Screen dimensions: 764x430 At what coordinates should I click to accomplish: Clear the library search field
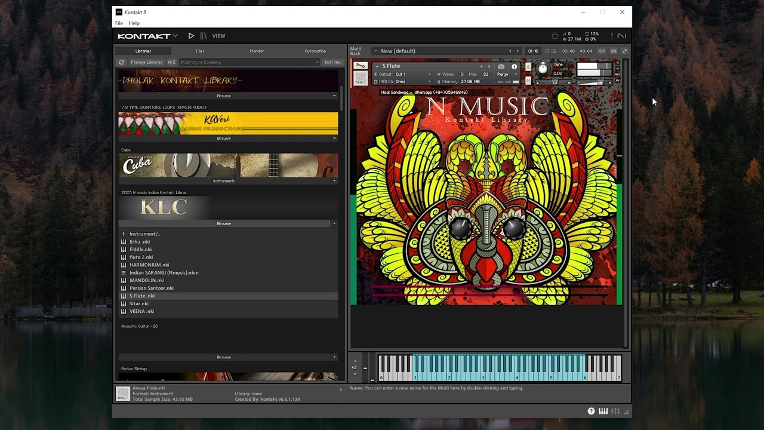click(x=317, y=62)
